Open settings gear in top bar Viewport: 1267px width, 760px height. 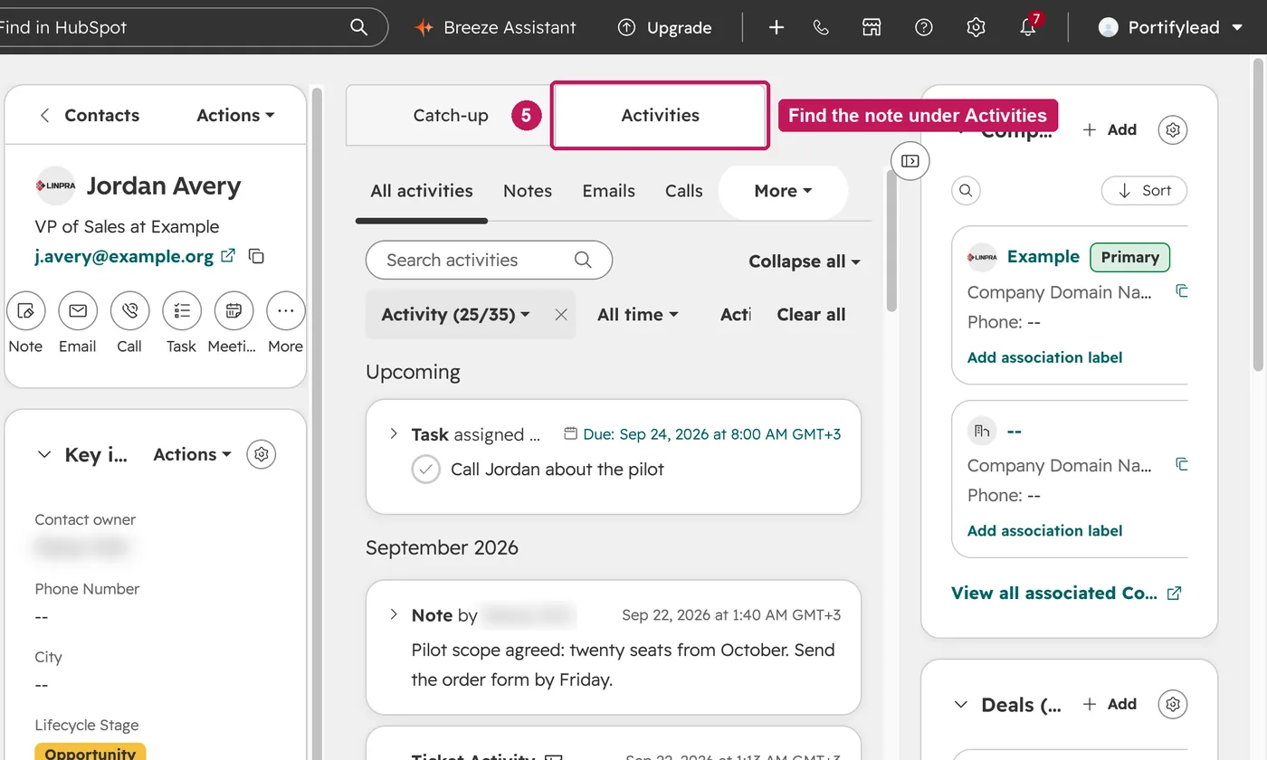coord(976,27)
